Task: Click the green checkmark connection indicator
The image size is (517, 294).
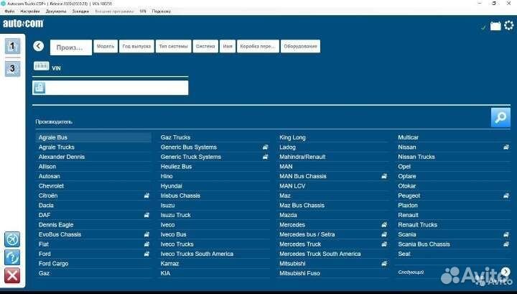Action: coord(483,28)
